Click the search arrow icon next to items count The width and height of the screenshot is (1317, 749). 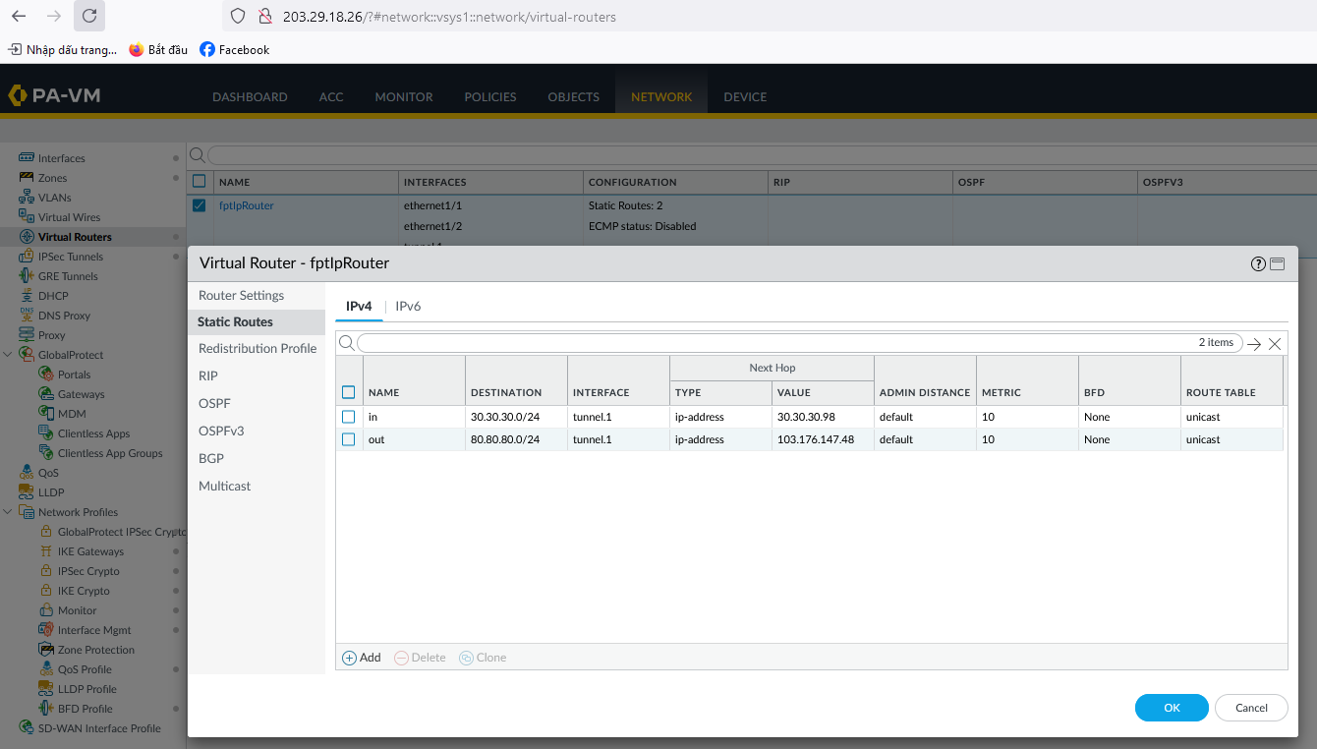pos(1254,344)
